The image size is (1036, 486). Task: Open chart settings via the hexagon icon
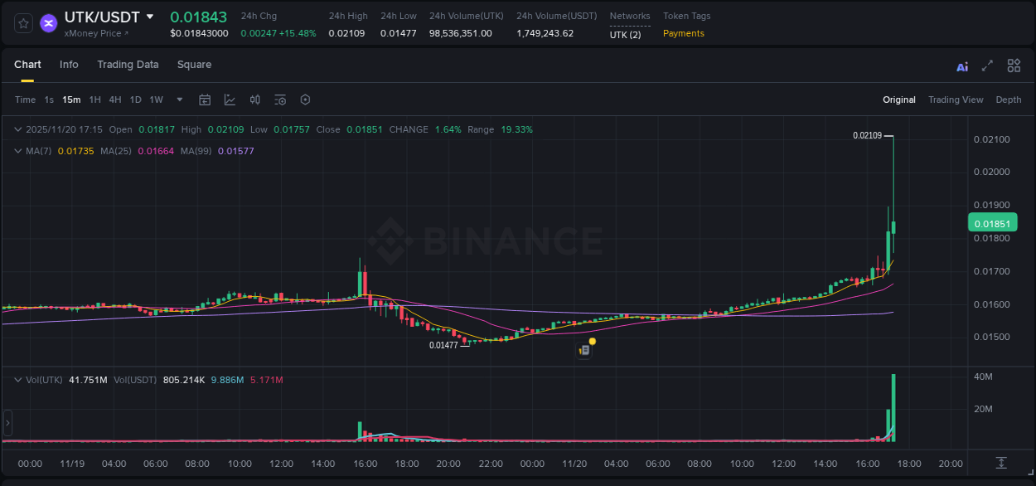tap(305, 99)
